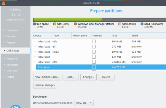Click the 309 MB used value
The image size is (166, 108).
(136, 41)
